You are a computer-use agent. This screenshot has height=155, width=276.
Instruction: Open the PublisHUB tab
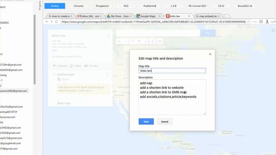[x=150, y=6]
